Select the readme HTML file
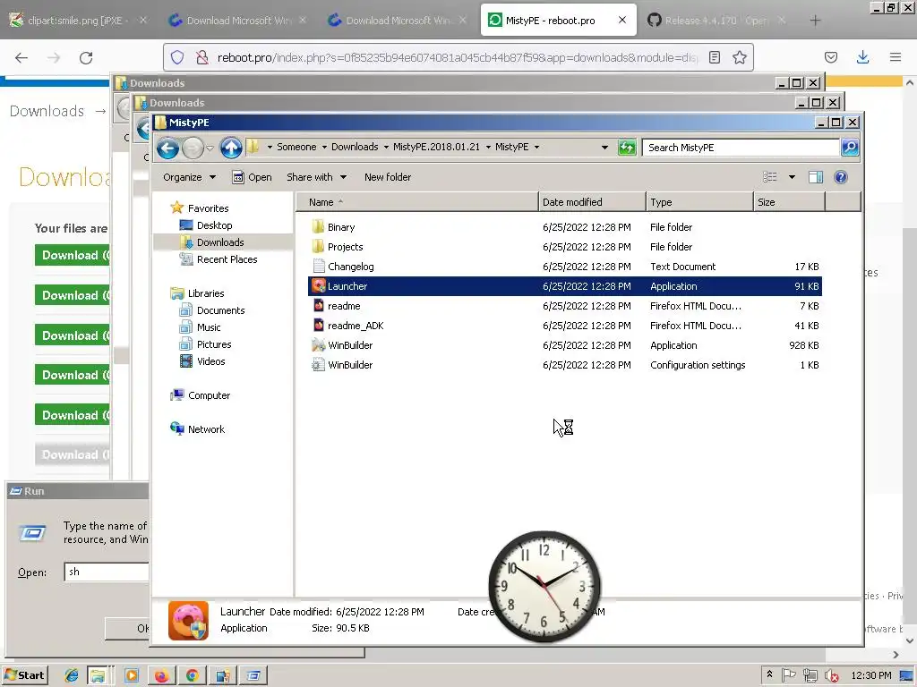This screenshot has height=687, width=917. 565,306
